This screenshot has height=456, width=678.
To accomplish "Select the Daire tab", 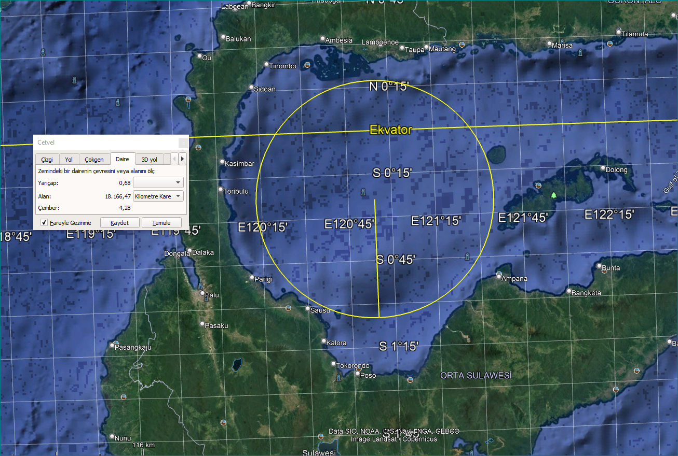I will tap(123, 159).
